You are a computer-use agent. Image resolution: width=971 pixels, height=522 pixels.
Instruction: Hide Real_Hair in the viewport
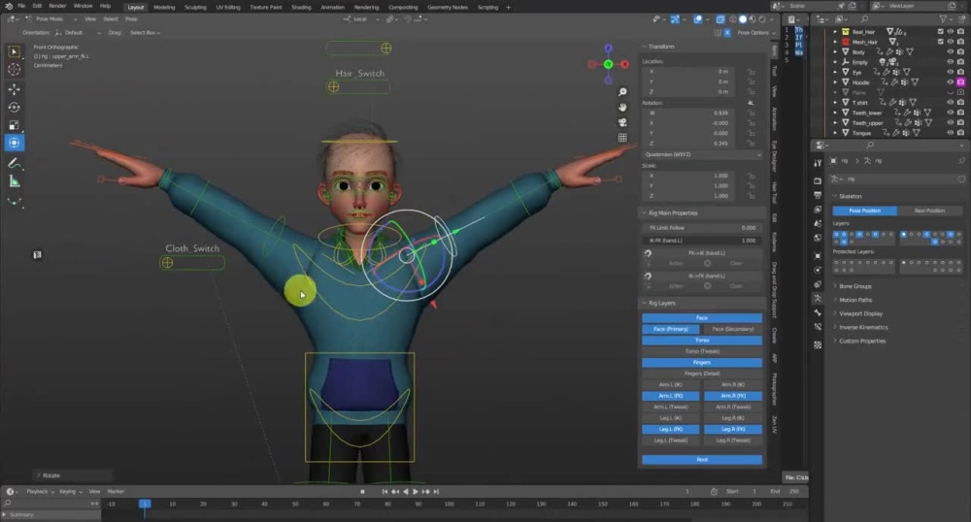tap(951, 32)
